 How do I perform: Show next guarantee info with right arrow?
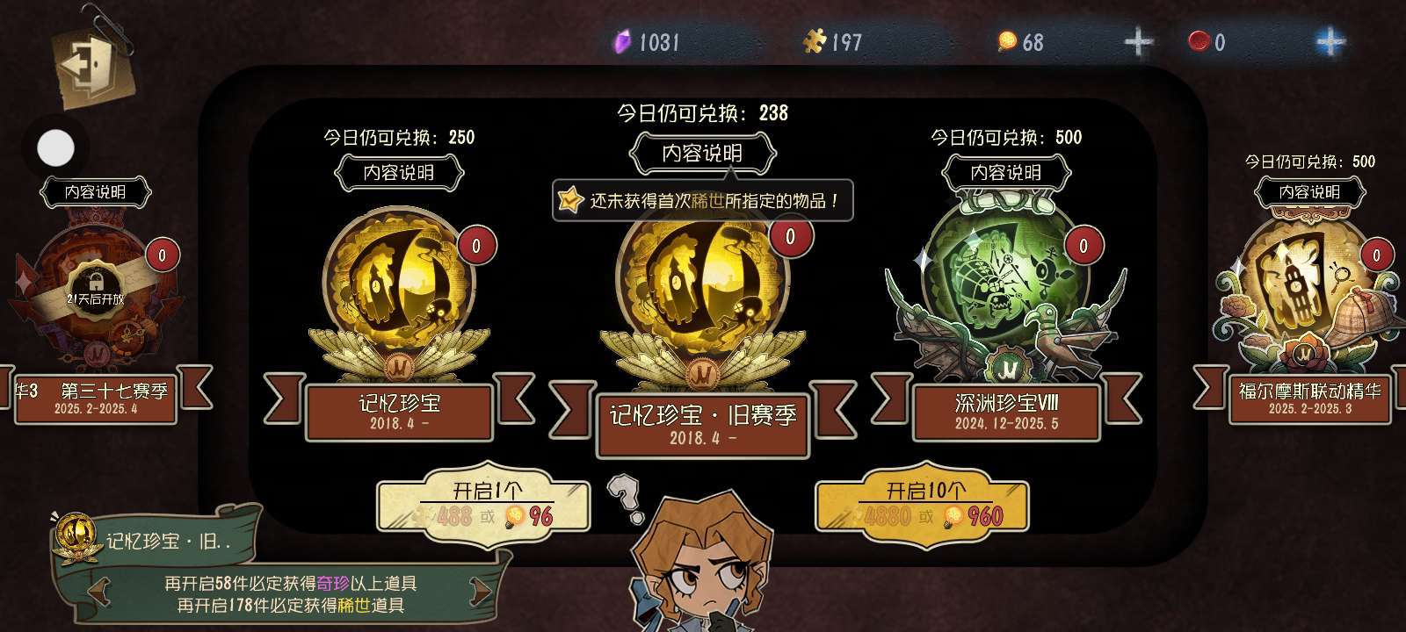click(x=481, y=591)
